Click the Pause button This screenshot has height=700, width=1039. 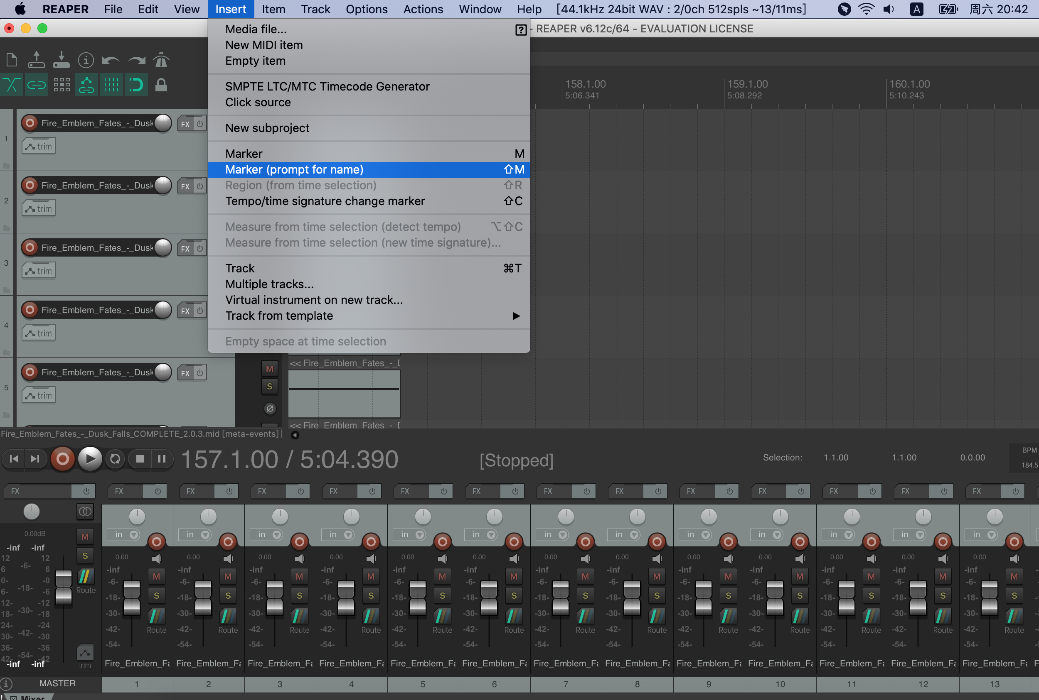click(x=162, y=459)
